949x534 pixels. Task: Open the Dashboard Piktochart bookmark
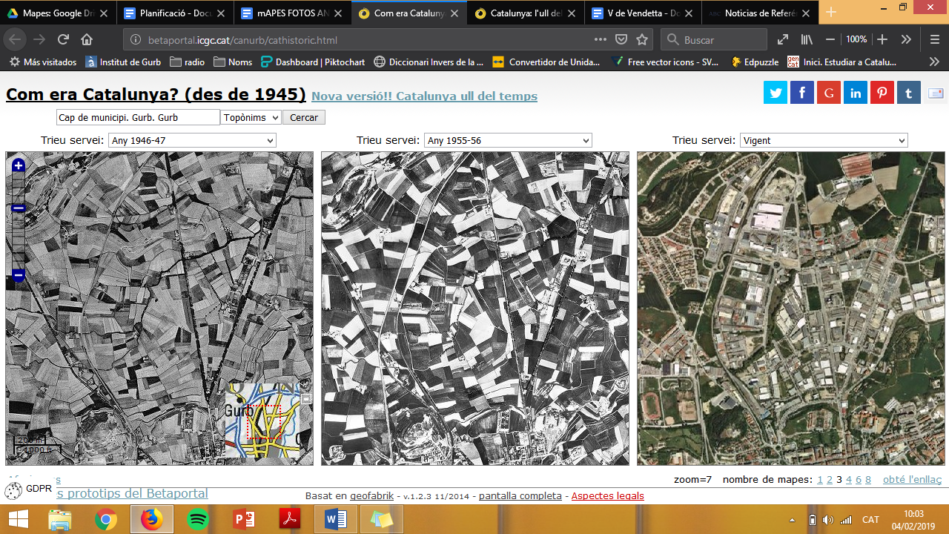coord(313,62)
